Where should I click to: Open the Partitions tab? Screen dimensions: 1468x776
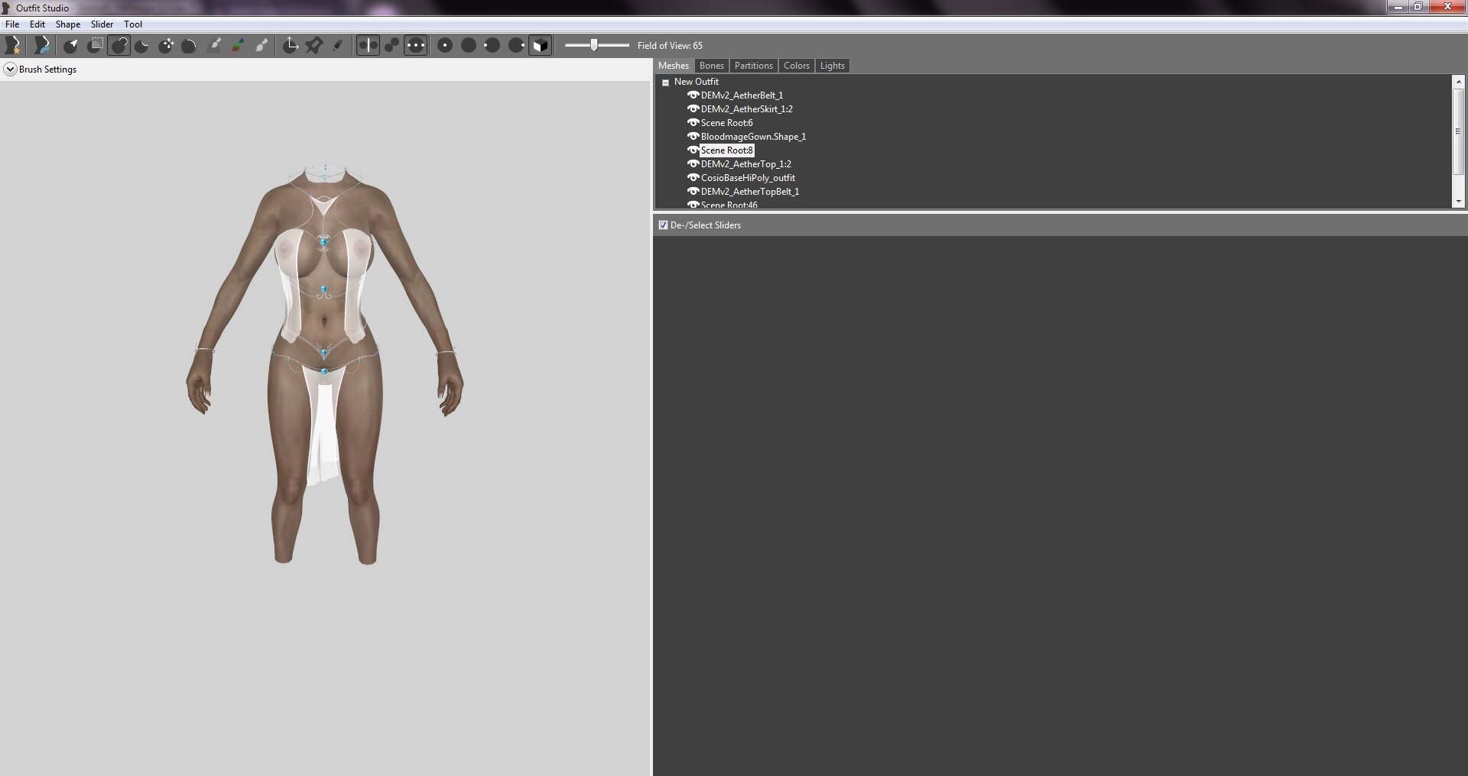[753, 66]
